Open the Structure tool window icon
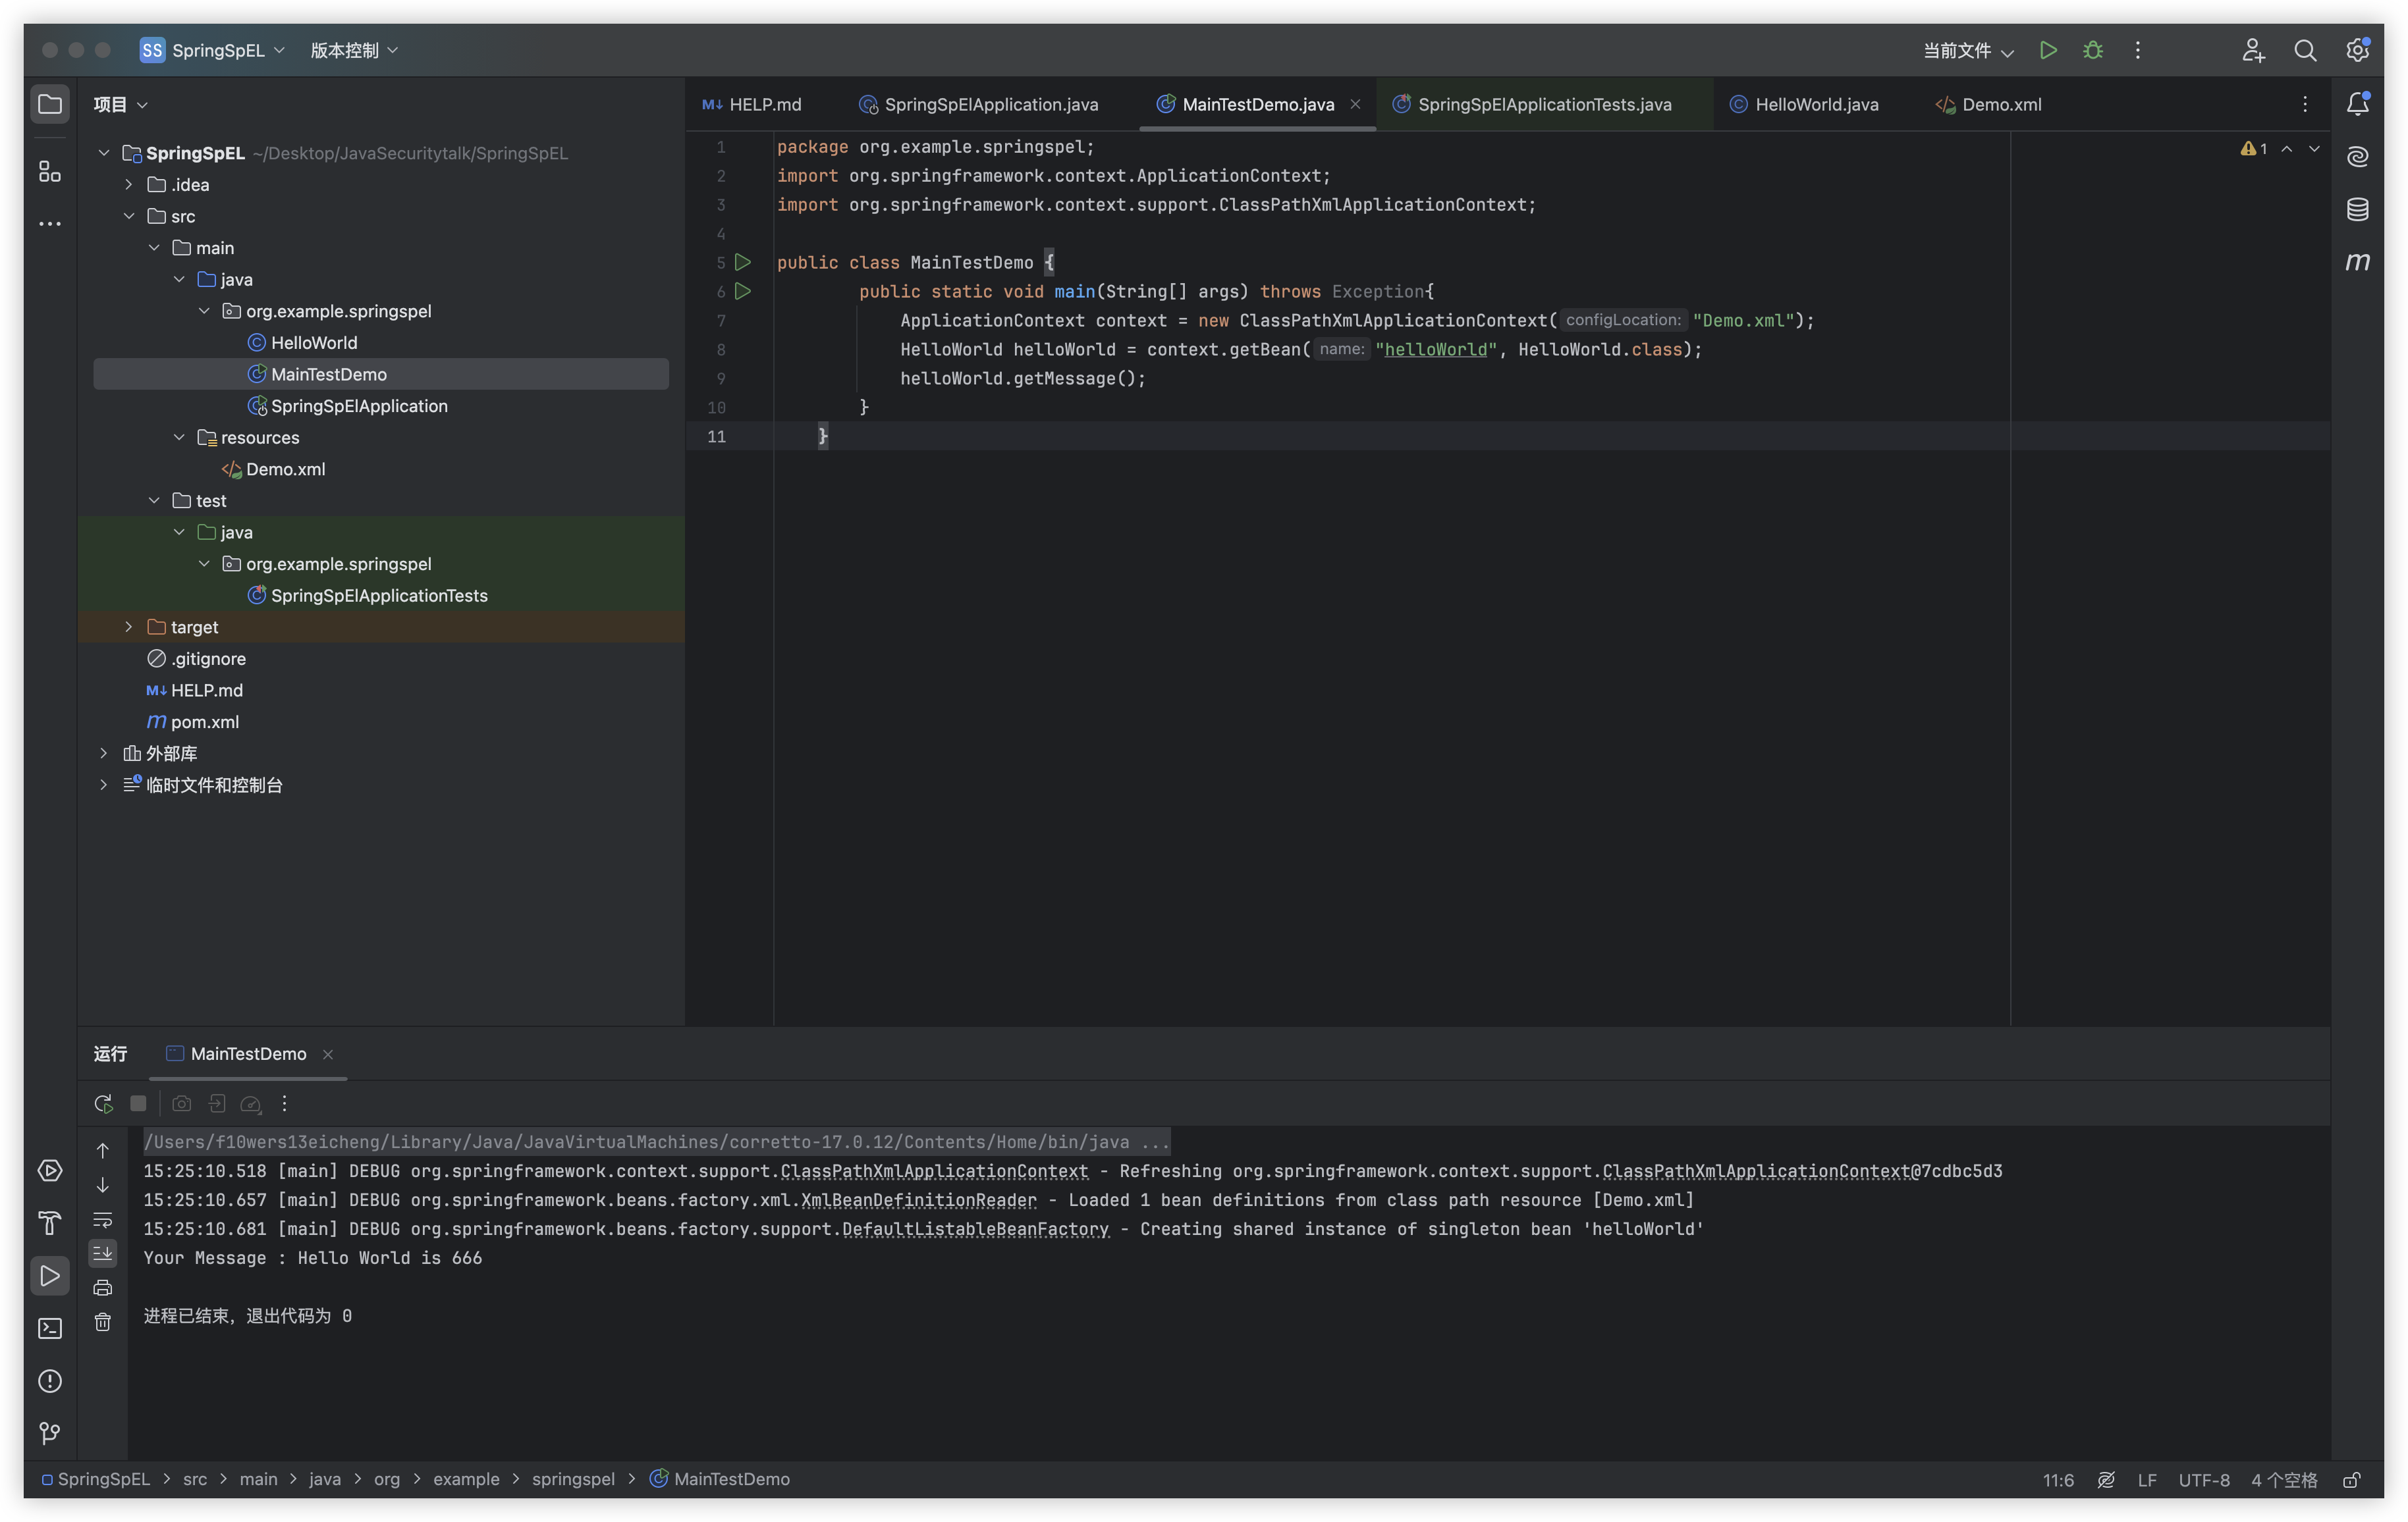 pos(49,171)
